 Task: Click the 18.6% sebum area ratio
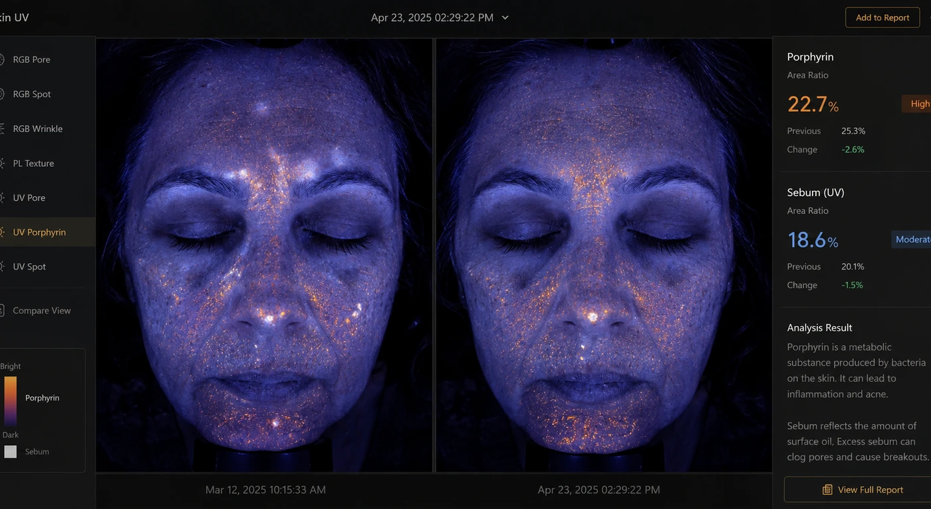pyautogui.click(x=813, y=240)
